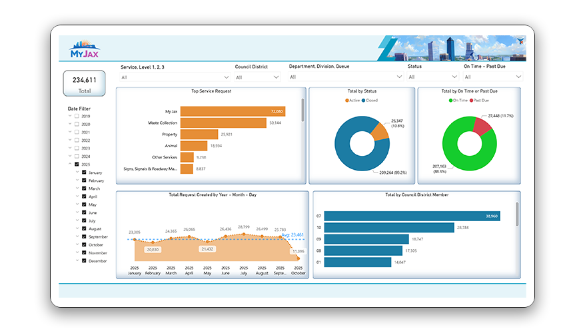Open the Status filter dropdown
Screen dimensions: 585x333
(431, 77)
